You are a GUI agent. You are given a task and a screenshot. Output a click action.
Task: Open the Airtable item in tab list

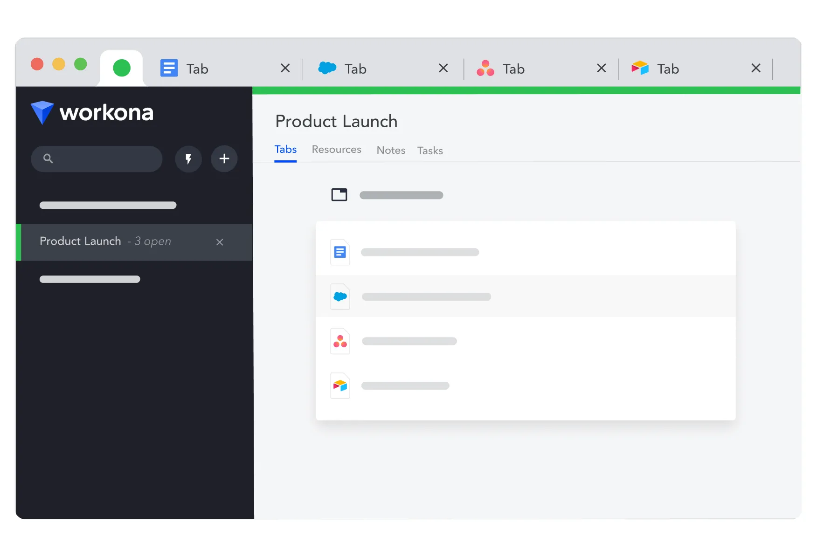526,385
